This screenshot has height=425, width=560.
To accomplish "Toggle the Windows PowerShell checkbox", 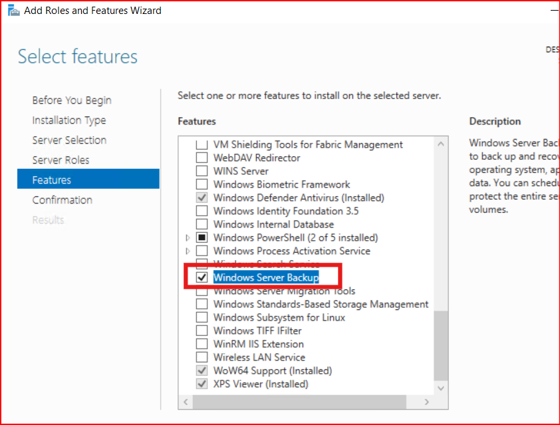I will (x=202, y=237).
